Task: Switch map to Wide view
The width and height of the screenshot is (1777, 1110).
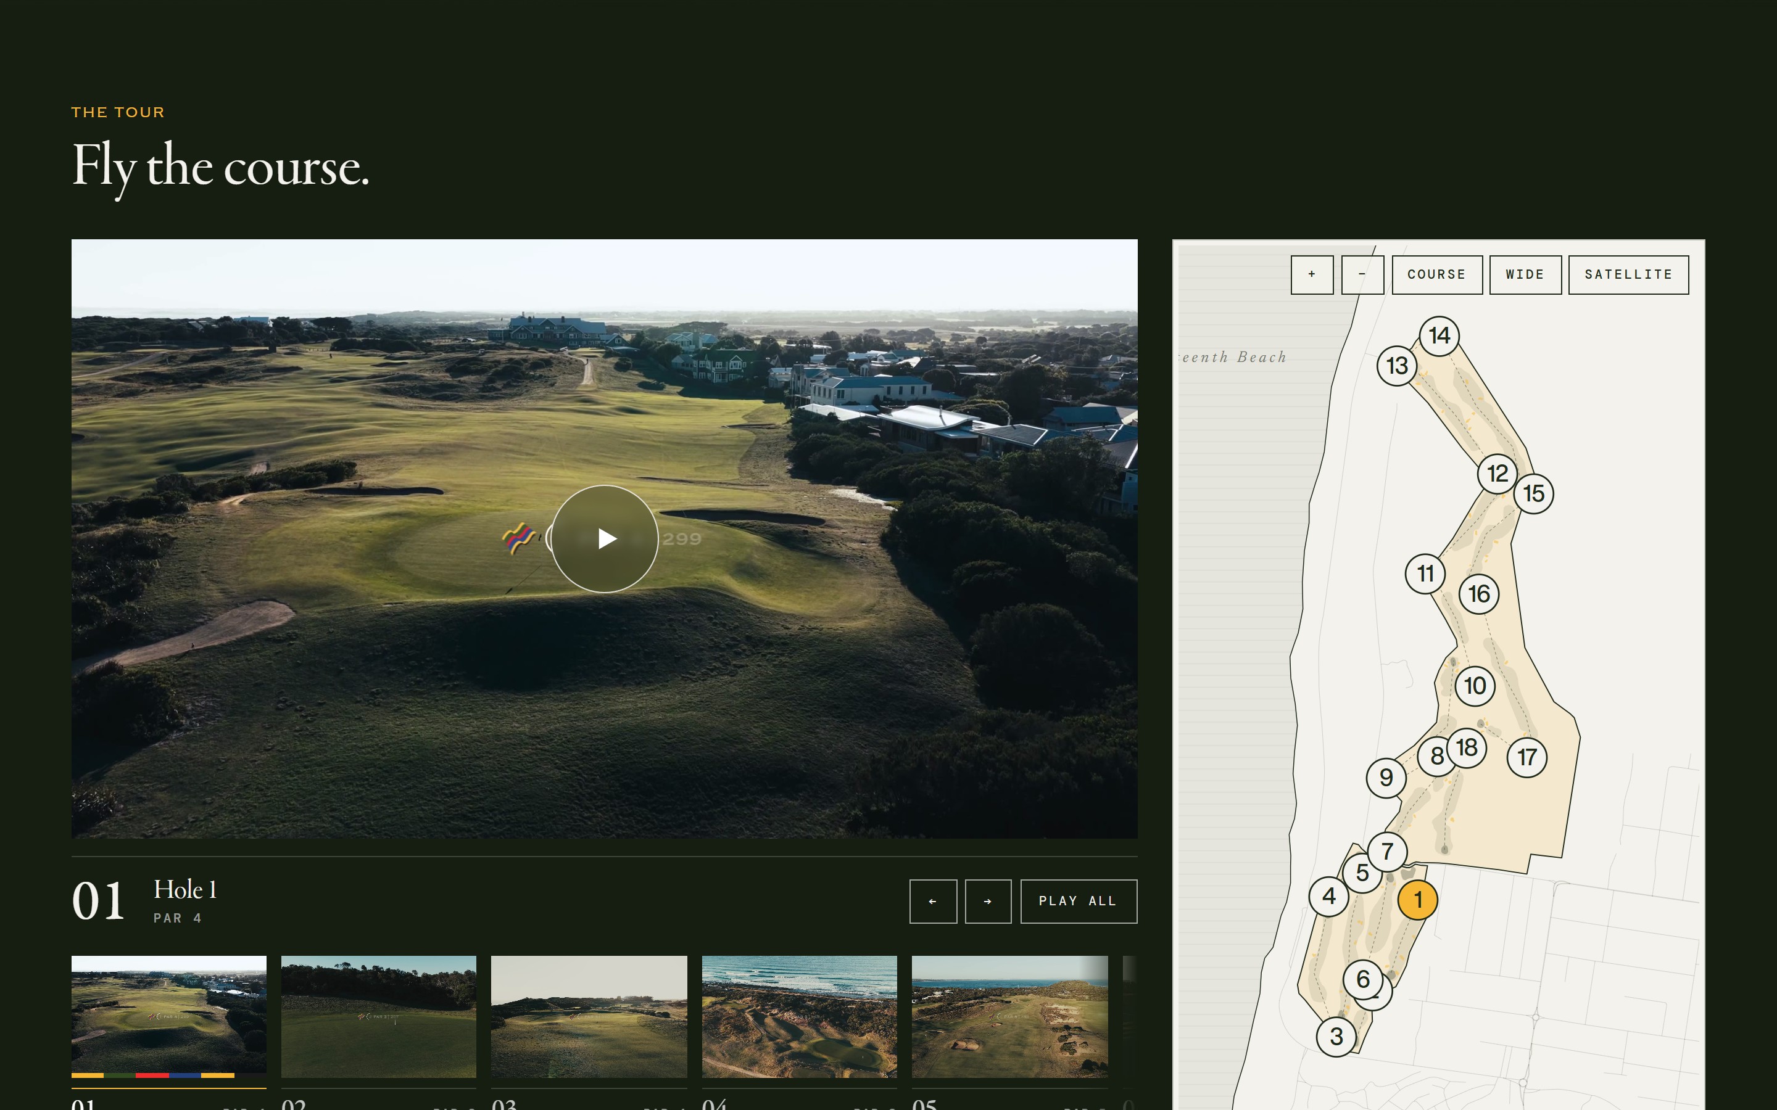Action: coord(1525,274)
